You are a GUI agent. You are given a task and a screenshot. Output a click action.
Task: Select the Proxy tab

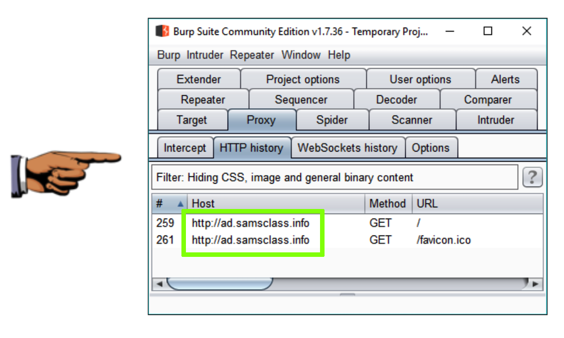[x=261, y=120]
